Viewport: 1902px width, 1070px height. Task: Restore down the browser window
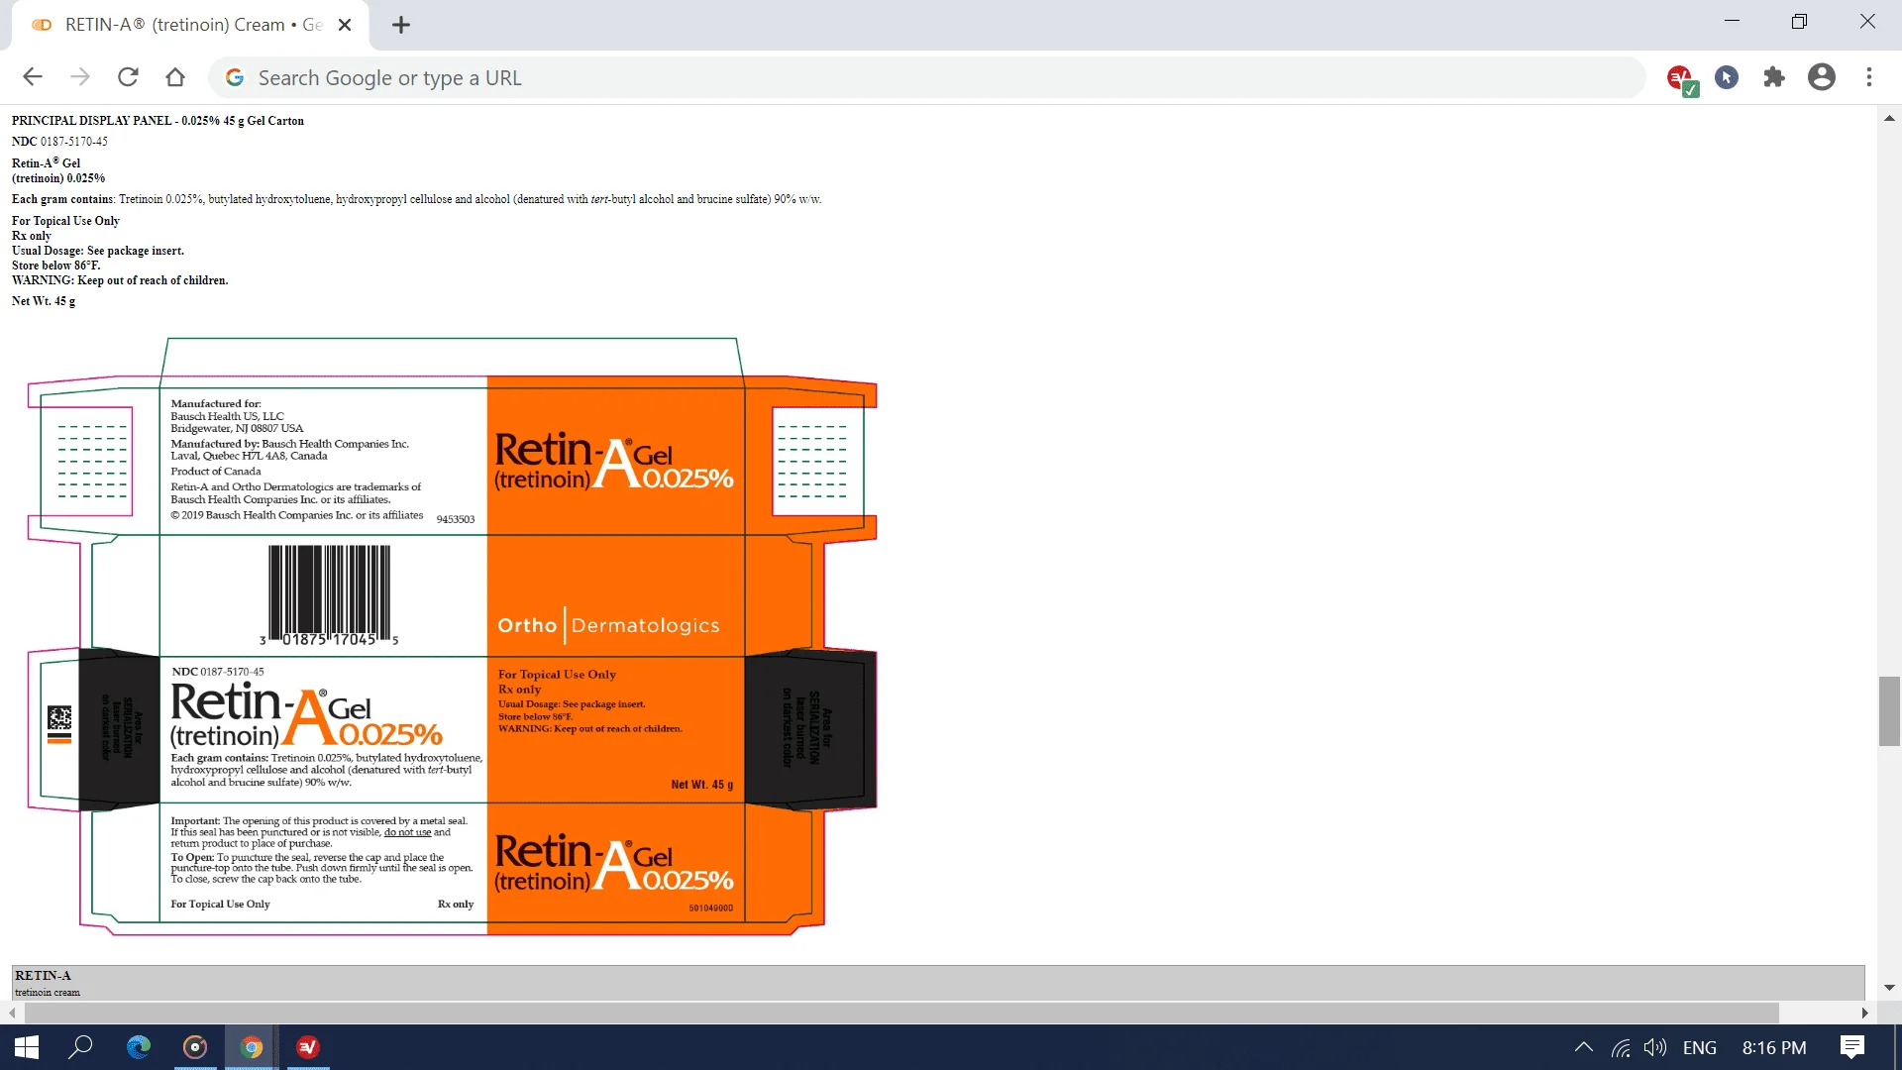pyautogui.click(x=1799, y=21)
